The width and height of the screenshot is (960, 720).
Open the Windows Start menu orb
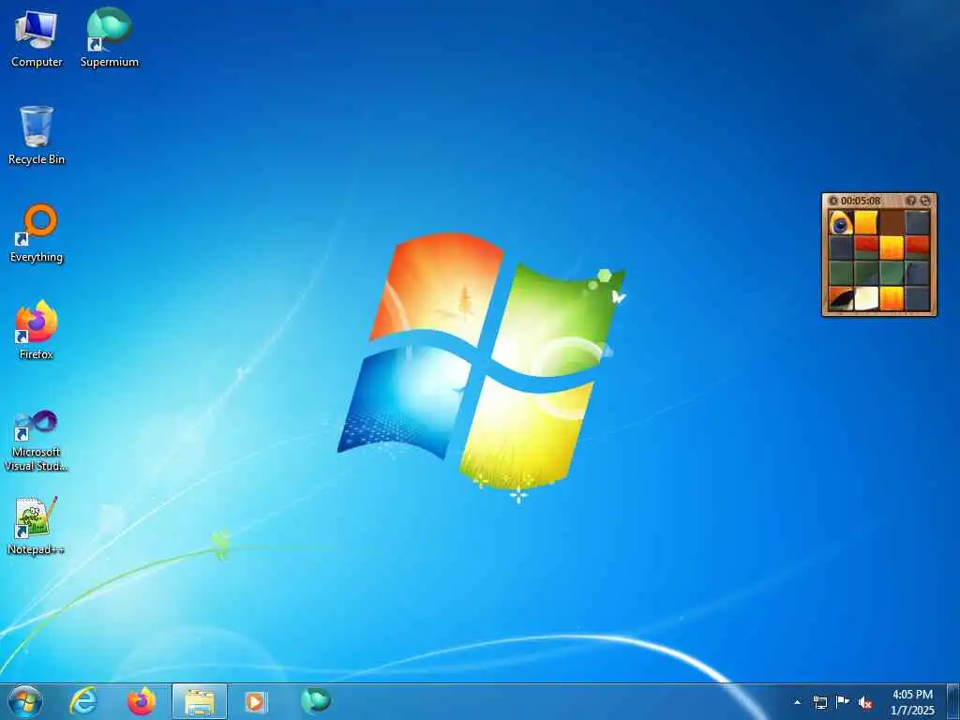[25, 701]
